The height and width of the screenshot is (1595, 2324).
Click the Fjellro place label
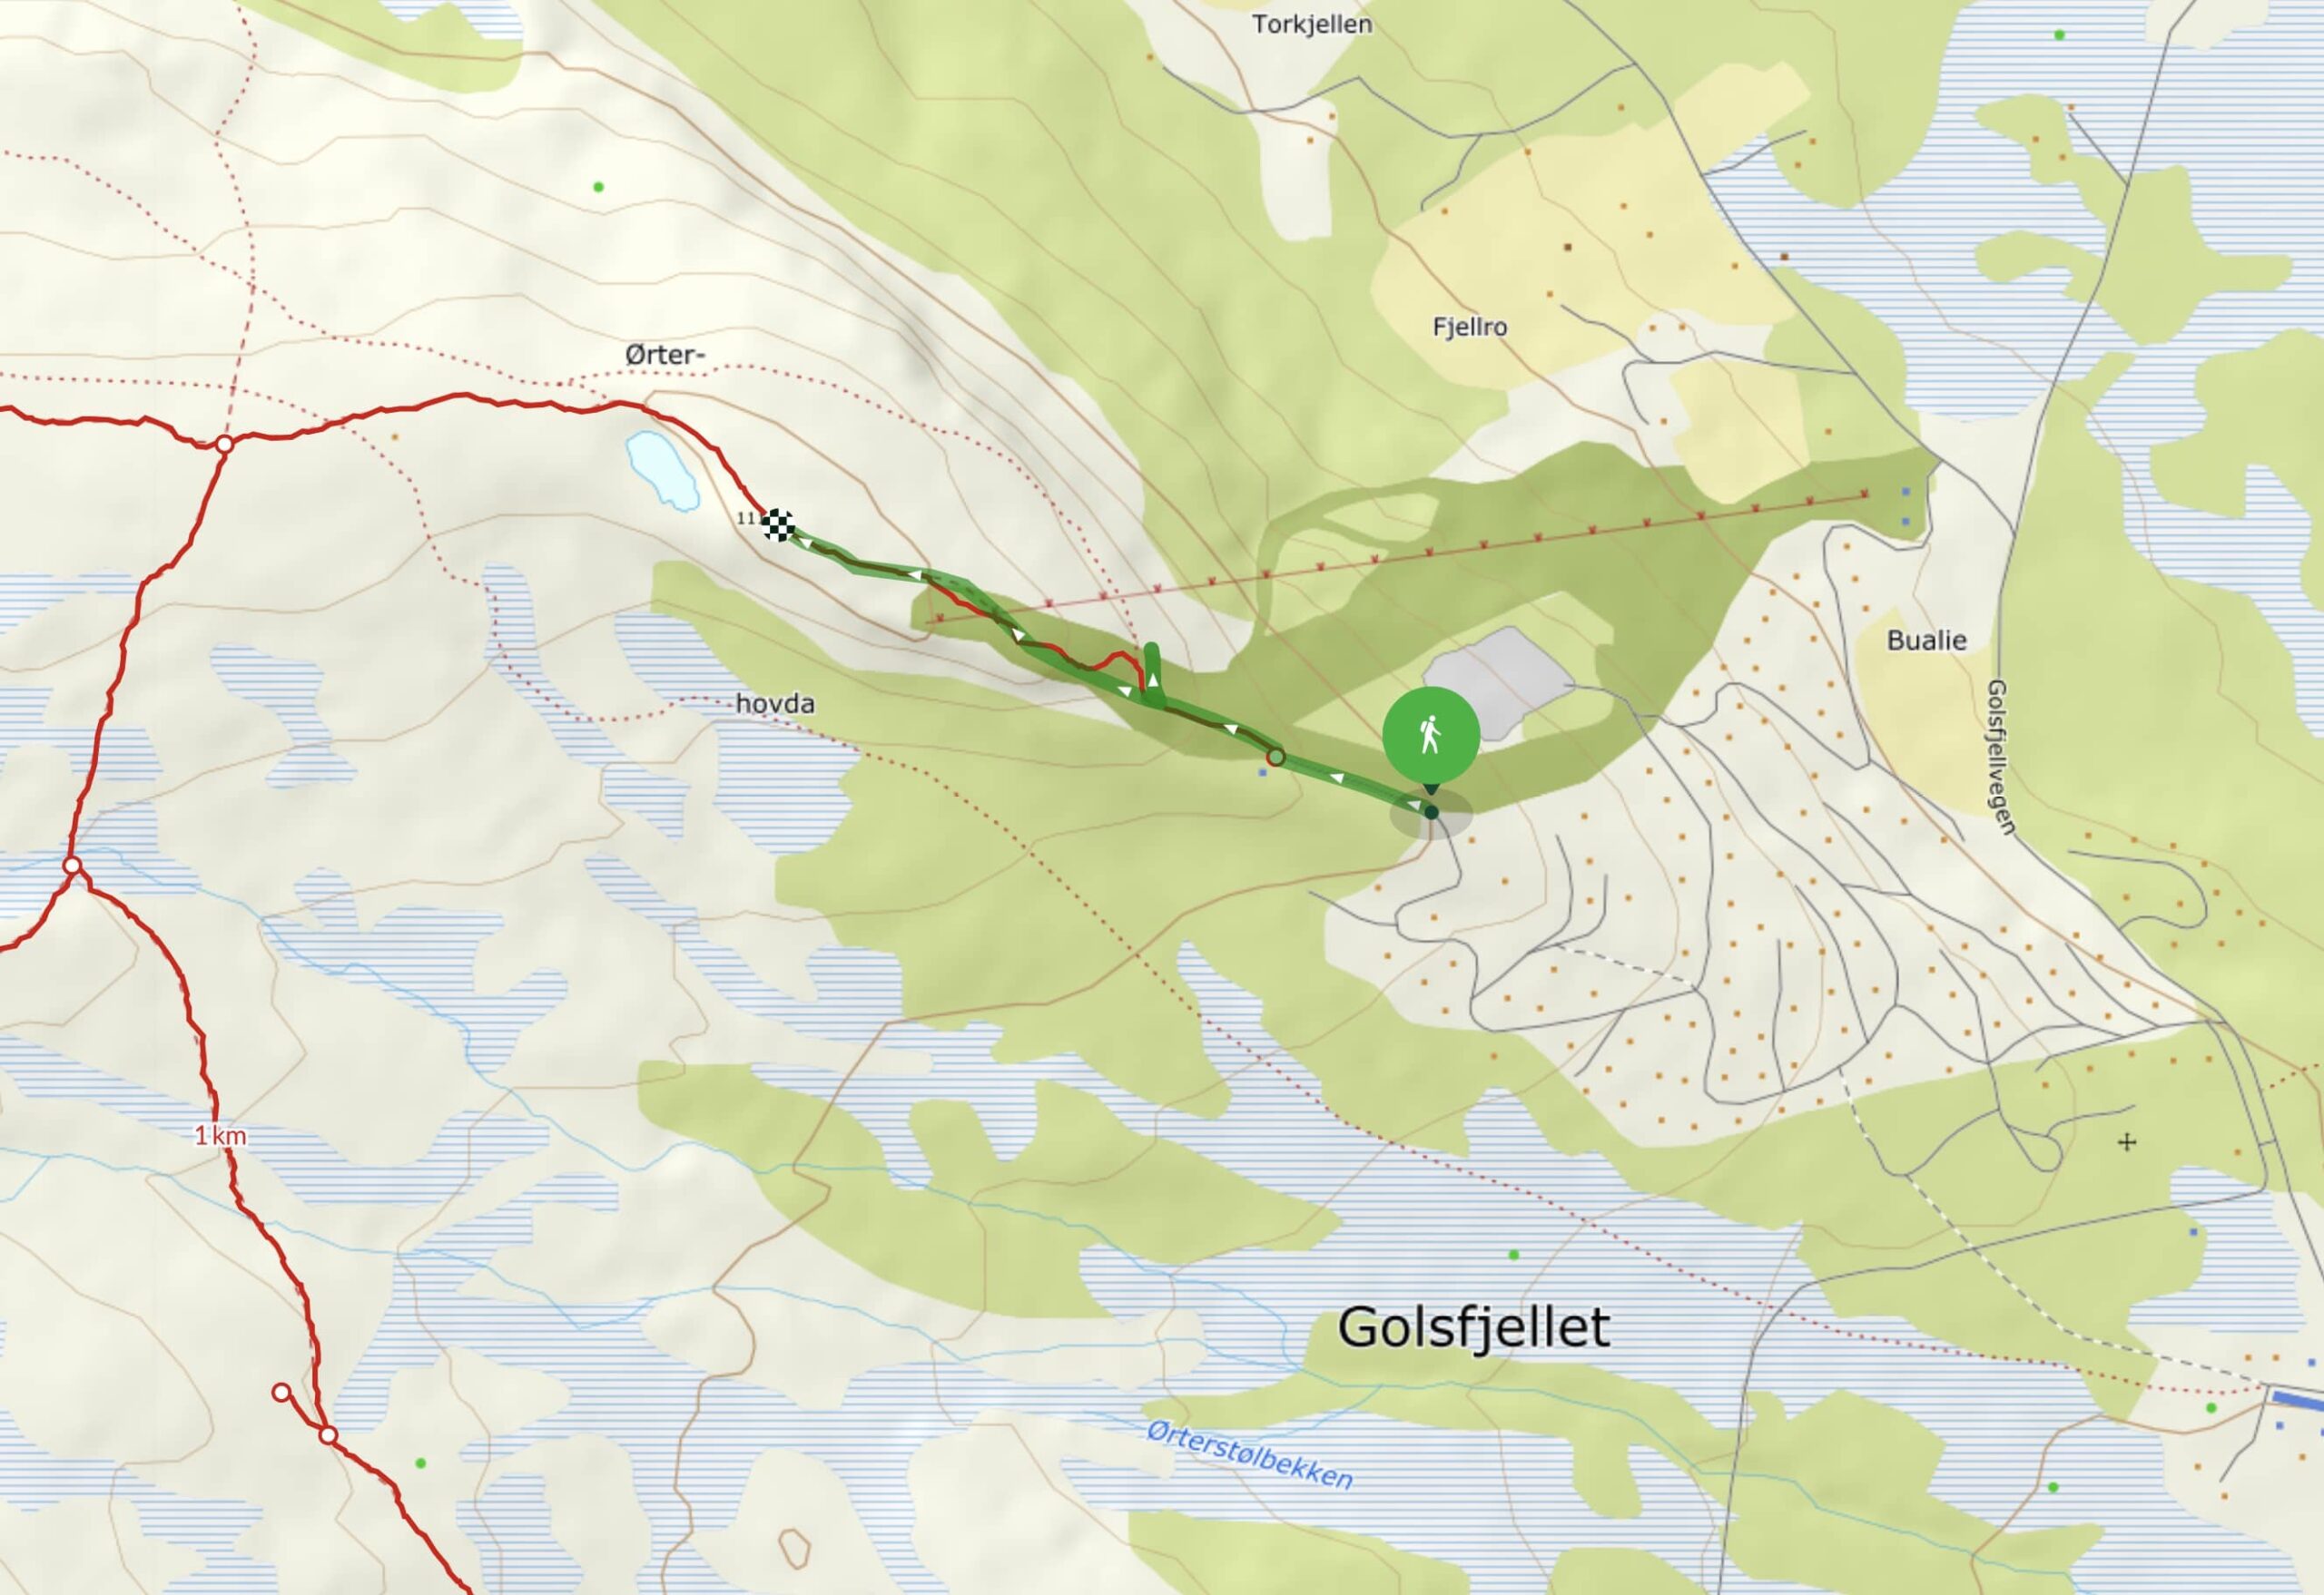[1469, 327]
